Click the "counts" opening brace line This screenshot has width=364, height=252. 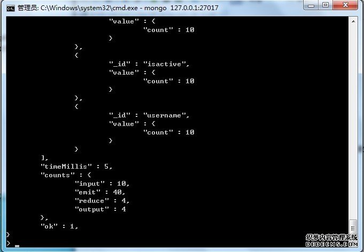click(66, 175)
